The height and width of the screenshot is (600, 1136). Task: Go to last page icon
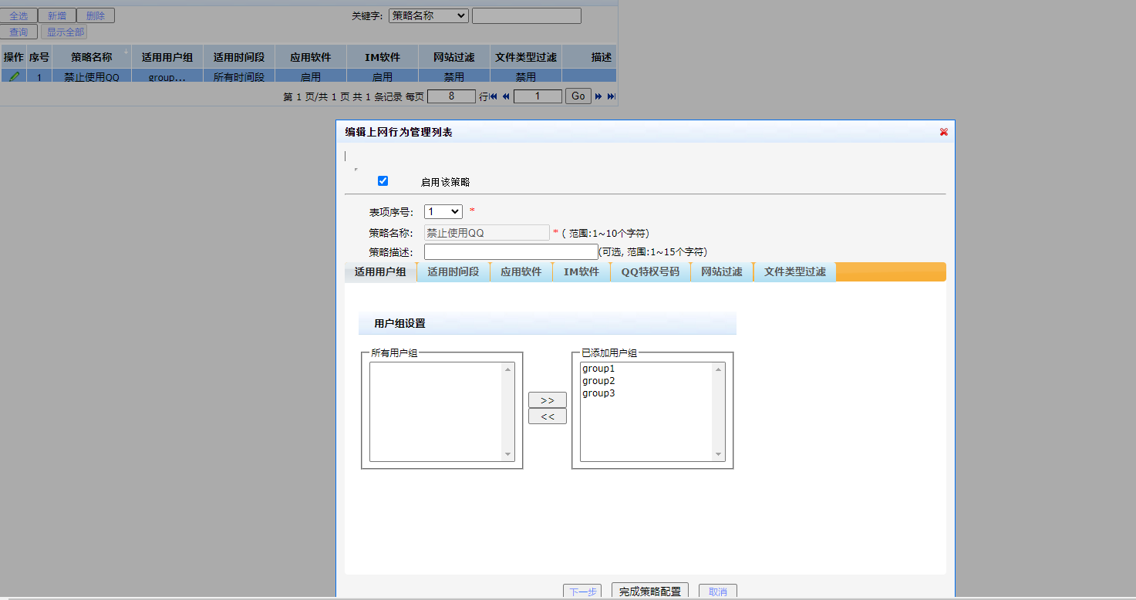pos(611,96)
